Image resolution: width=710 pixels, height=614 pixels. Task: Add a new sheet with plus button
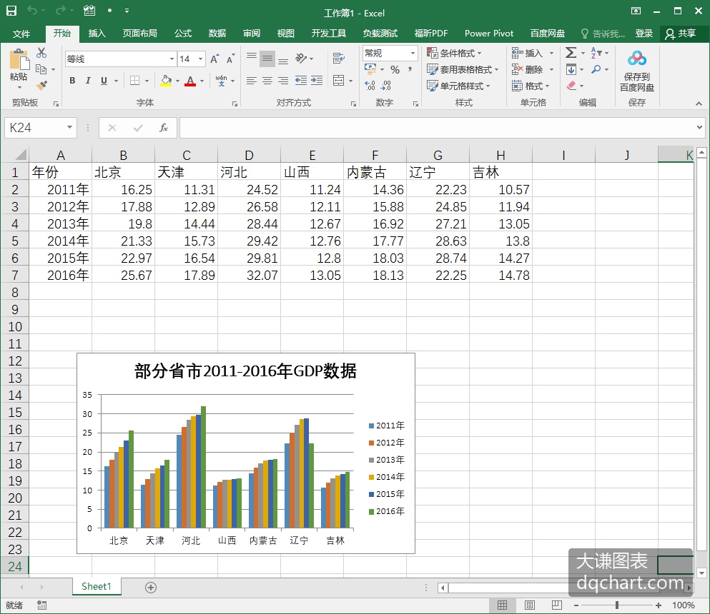coord(151,588)
